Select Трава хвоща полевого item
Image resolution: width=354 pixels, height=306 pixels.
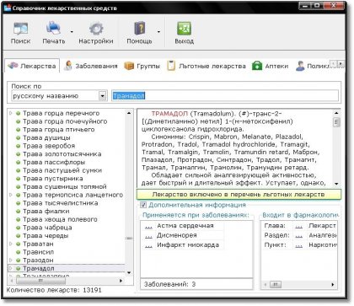(60, 219)
